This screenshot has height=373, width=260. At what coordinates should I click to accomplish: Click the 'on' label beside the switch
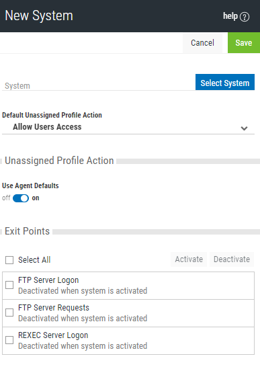click(36, 198)
